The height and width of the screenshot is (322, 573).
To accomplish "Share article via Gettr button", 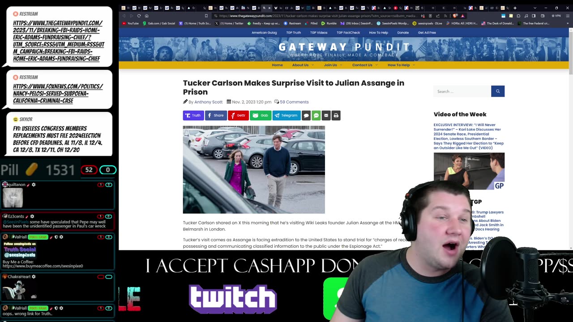I will tap(238, 115).
